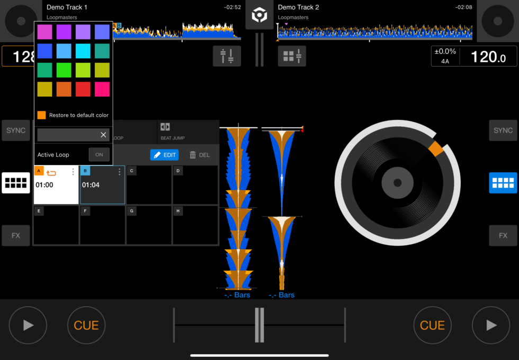Tap the rekordbox logo at top center
This screenshot has width=519, height=360.
click(259, 15)
